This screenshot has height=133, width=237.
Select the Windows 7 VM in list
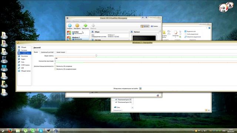[x=78, y=38]
